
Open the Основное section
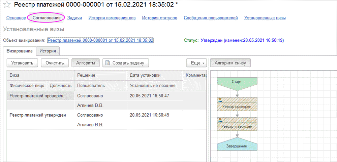16,18
